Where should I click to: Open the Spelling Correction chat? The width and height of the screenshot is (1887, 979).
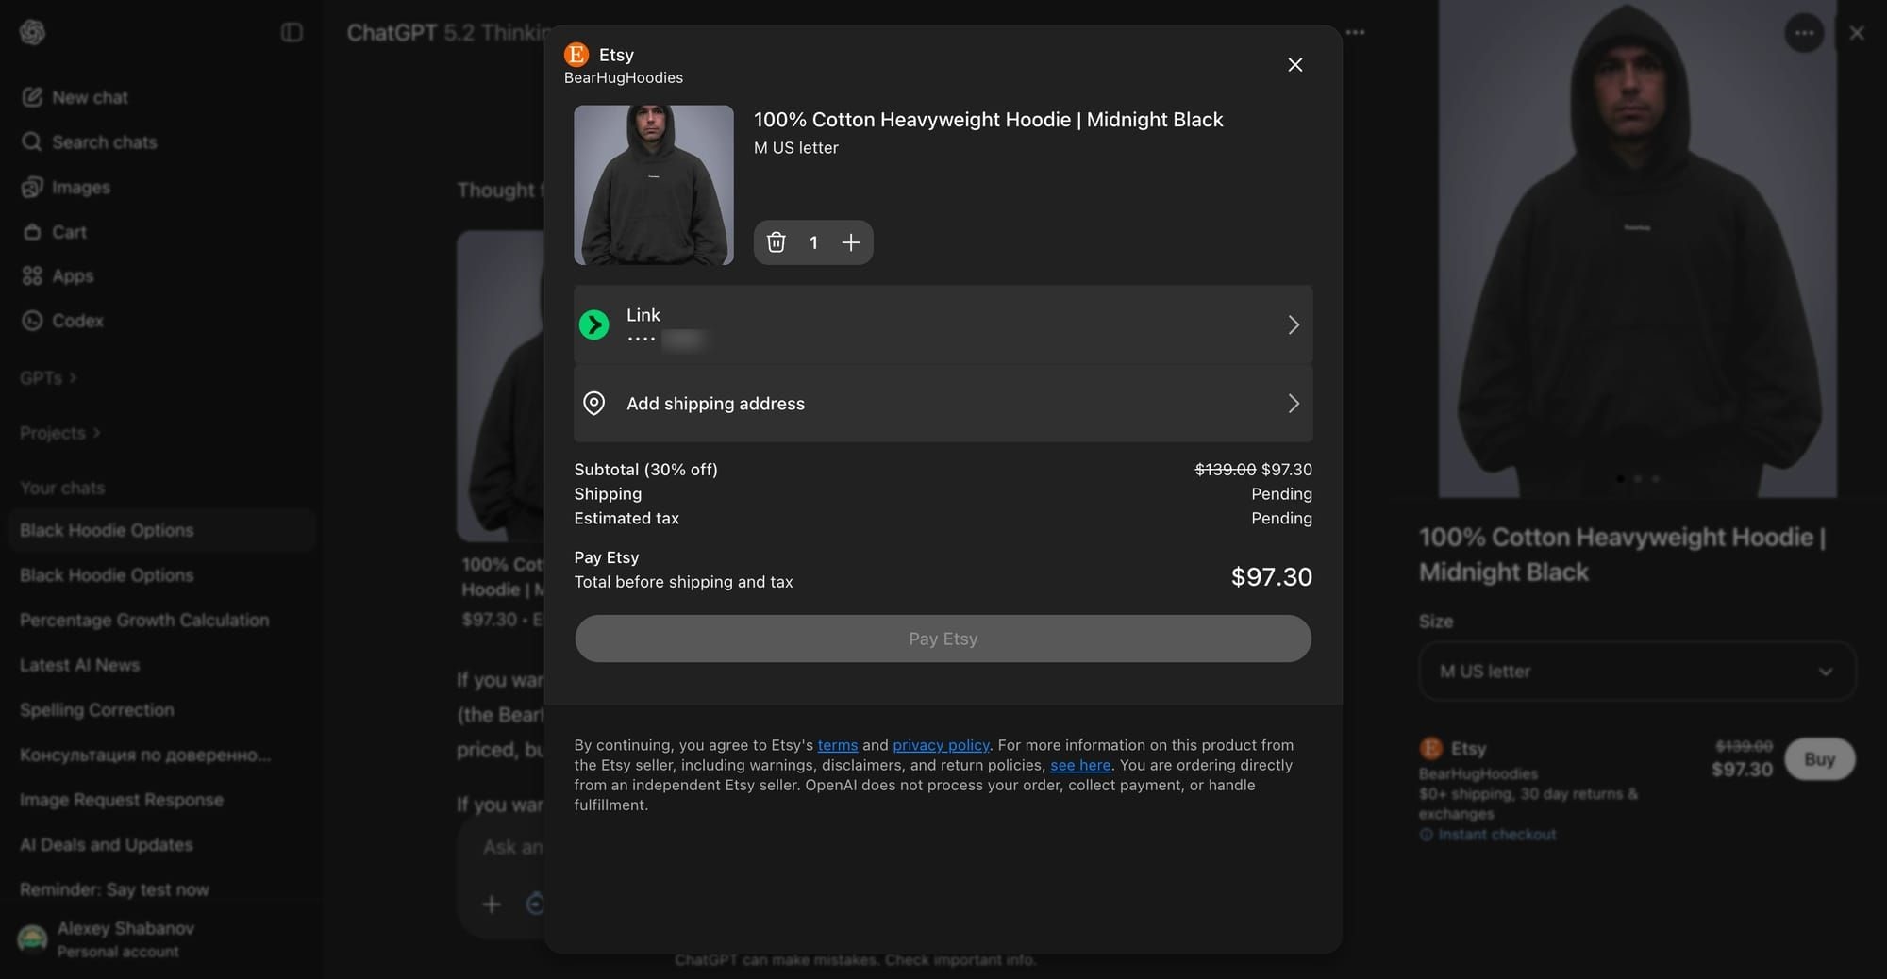point(96,710)
